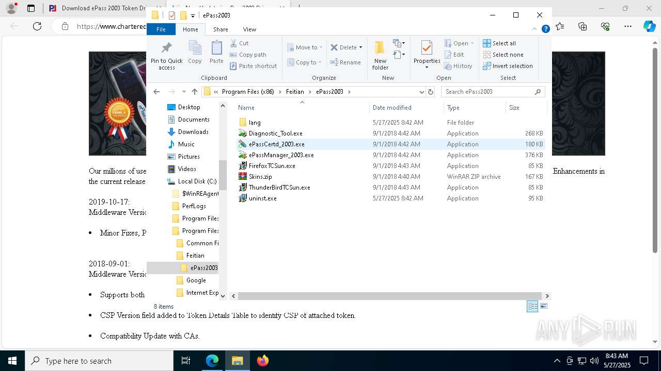The image size is (661, 371).
Task: Sort by Size column header
Action: click(526, 108)
